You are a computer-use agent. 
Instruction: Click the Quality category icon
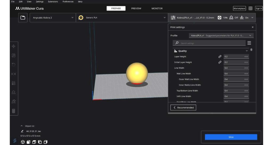coord(175,51)
